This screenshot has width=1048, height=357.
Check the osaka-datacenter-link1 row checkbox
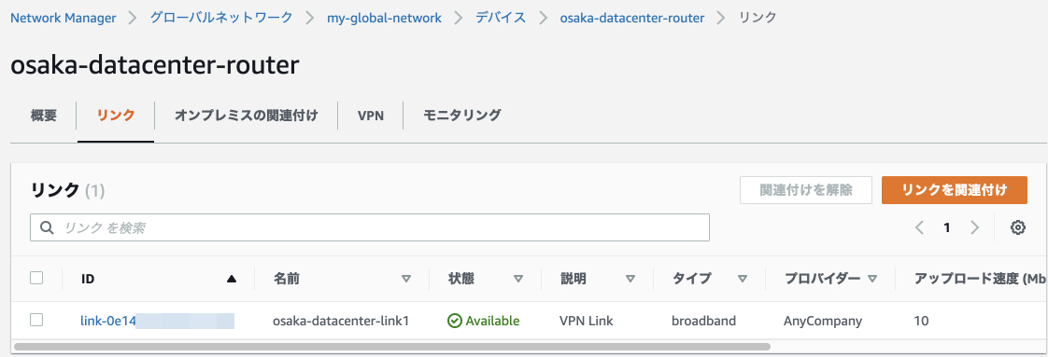tap(36, 321)
